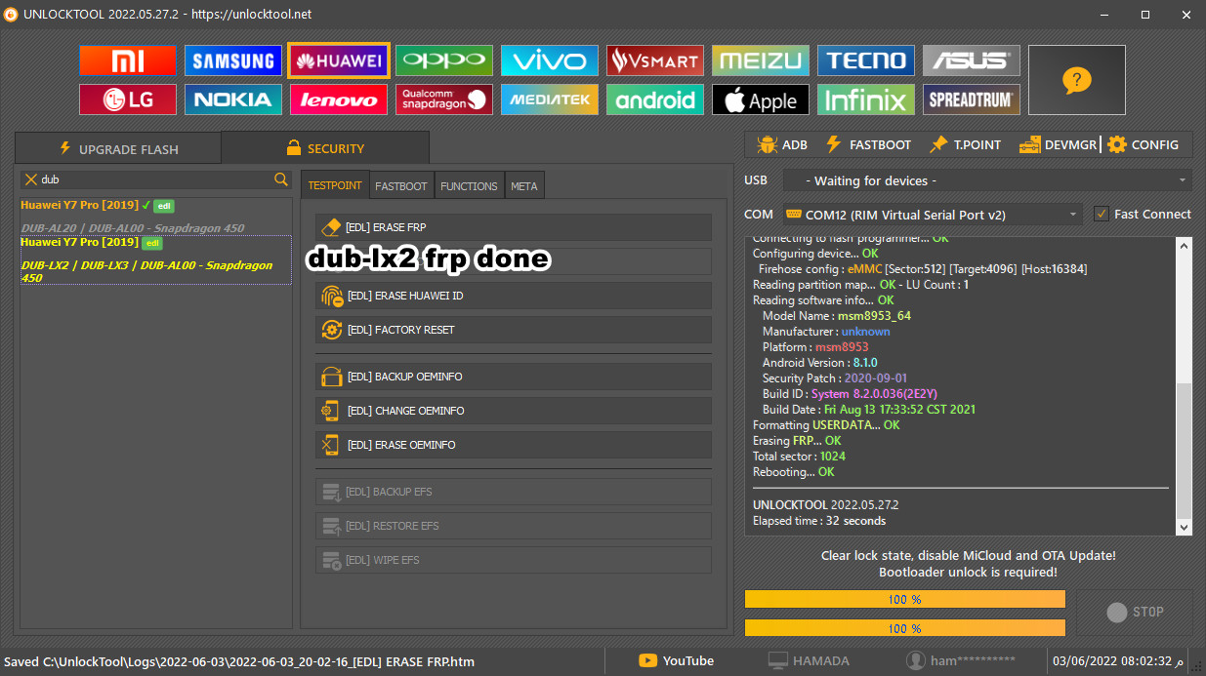Open the YouTube link in status bar
Image resolution: width=1206 pixels, height=676 pixels.
click(676, 660)
